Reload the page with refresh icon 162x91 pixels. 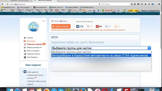[x=99, y=4]
